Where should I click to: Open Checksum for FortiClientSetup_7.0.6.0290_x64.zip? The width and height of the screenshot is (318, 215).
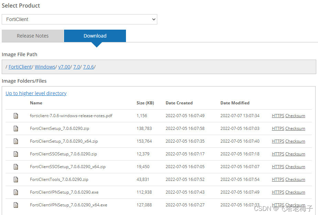pos(295,141)
